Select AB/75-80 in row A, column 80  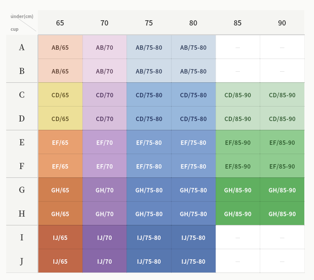[x=193, y=48]
